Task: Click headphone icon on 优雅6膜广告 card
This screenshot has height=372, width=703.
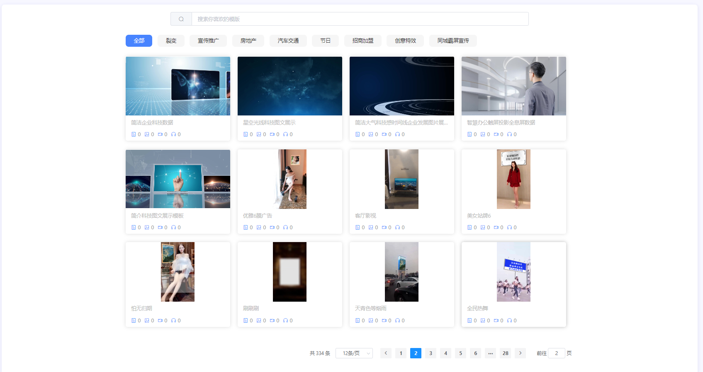Action: [x=285, y=228]
